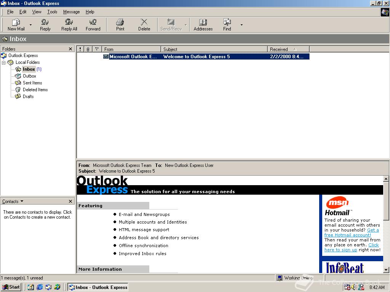Click the Reply toolbar button

pyautogui.click(x=45, y=25)
